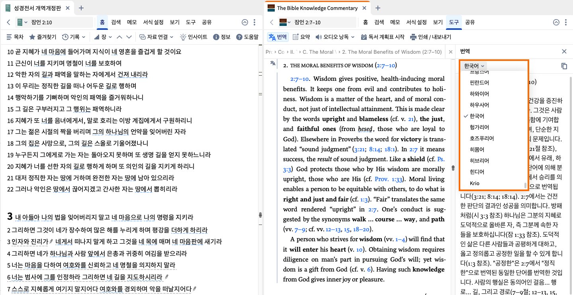Go to next chapter down arrow

tap(129, 37)
